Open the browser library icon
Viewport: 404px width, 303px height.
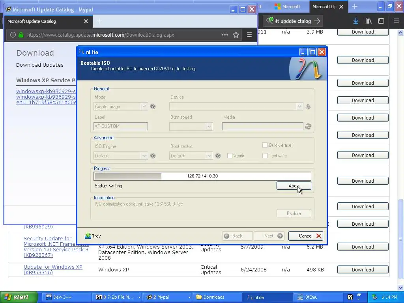tap(368, 21)
